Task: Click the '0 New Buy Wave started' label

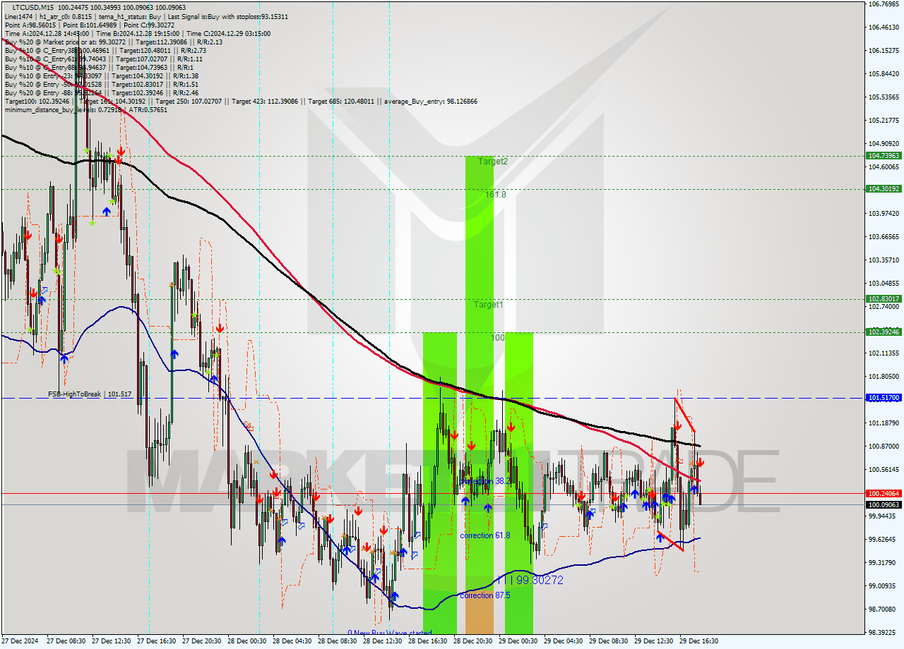Action: point(390,633)
